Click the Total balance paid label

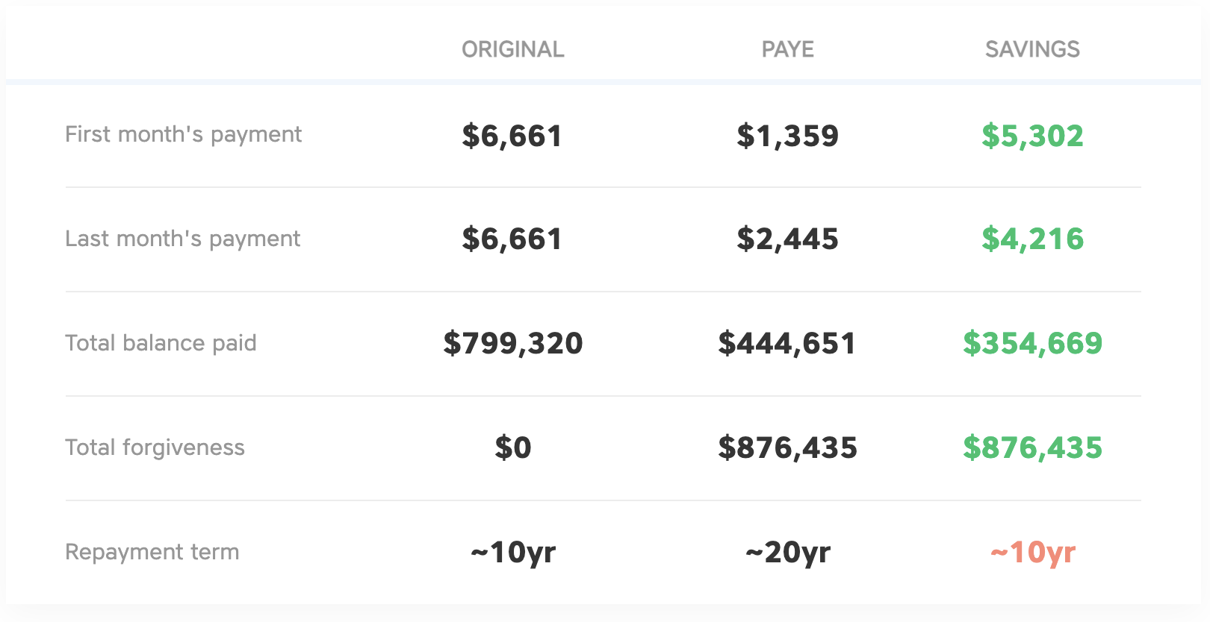161,343
